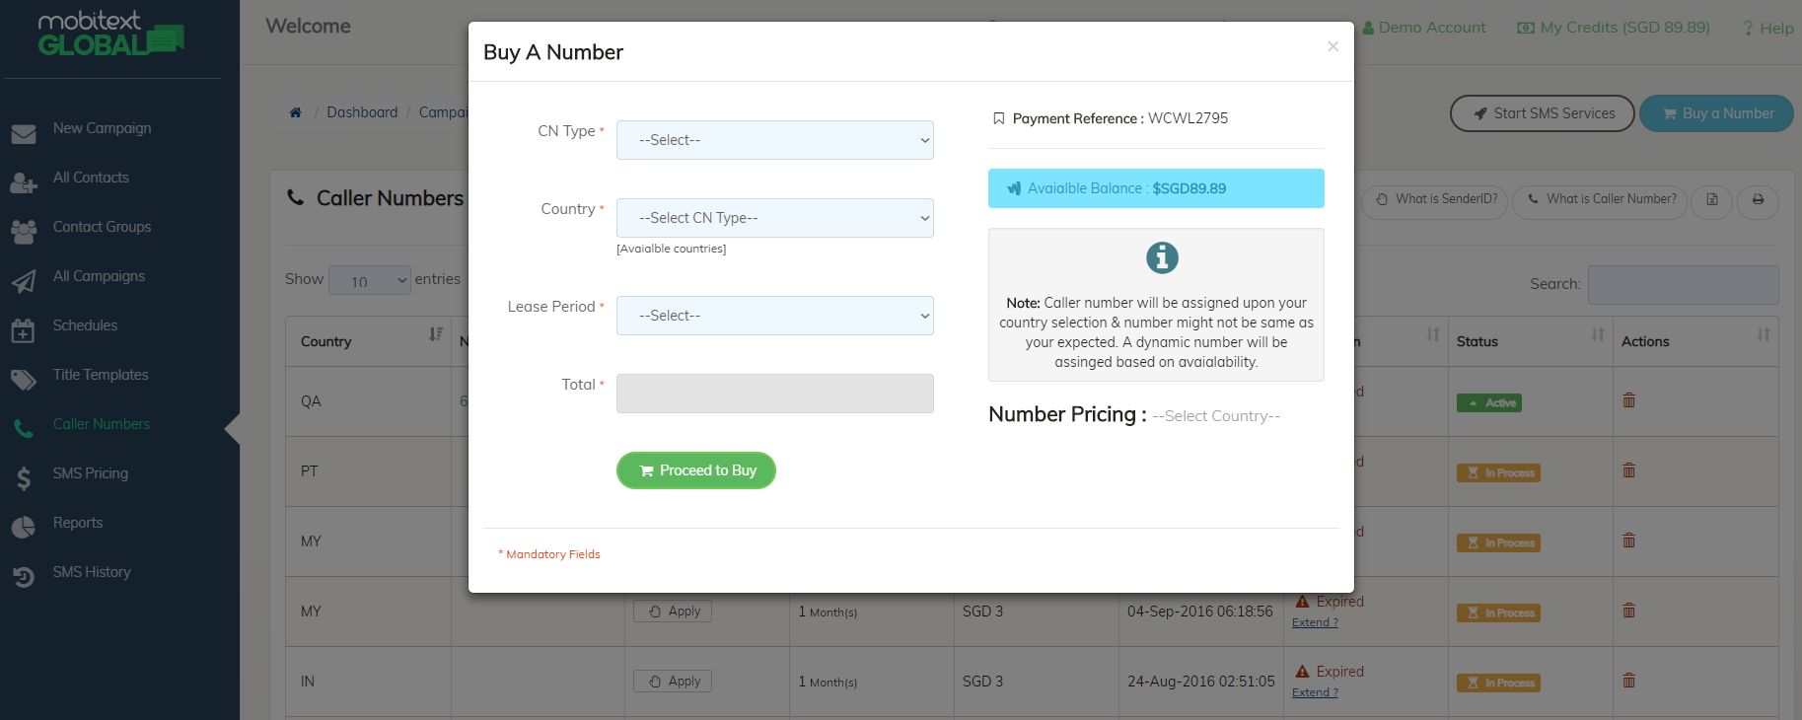Click the Start SMS Services button

[1542, 113]
